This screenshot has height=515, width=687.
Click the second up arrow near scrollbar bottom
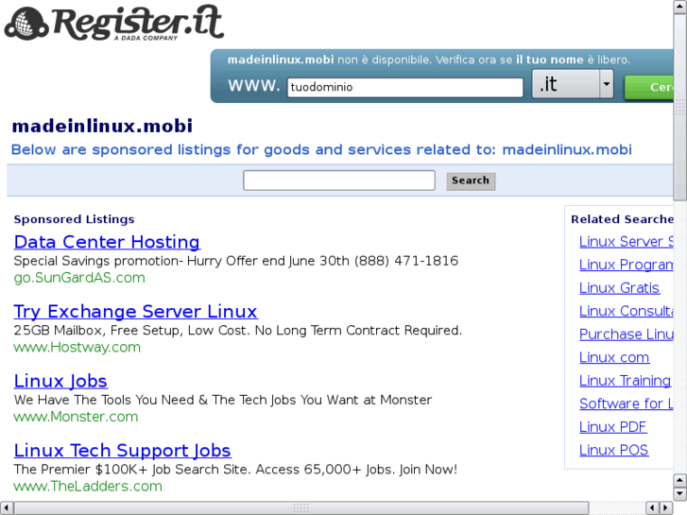680,481
